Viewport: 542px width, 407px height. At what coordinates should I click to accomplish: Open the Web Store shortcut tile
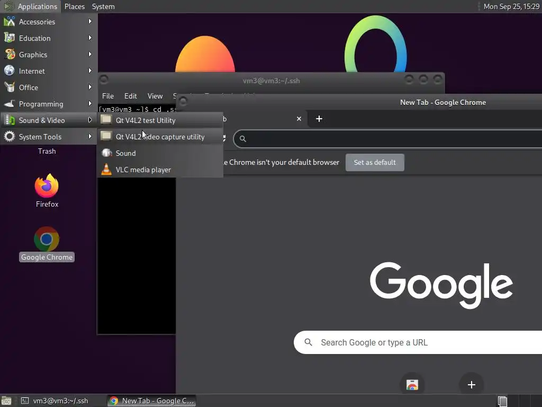pos(412,385)
